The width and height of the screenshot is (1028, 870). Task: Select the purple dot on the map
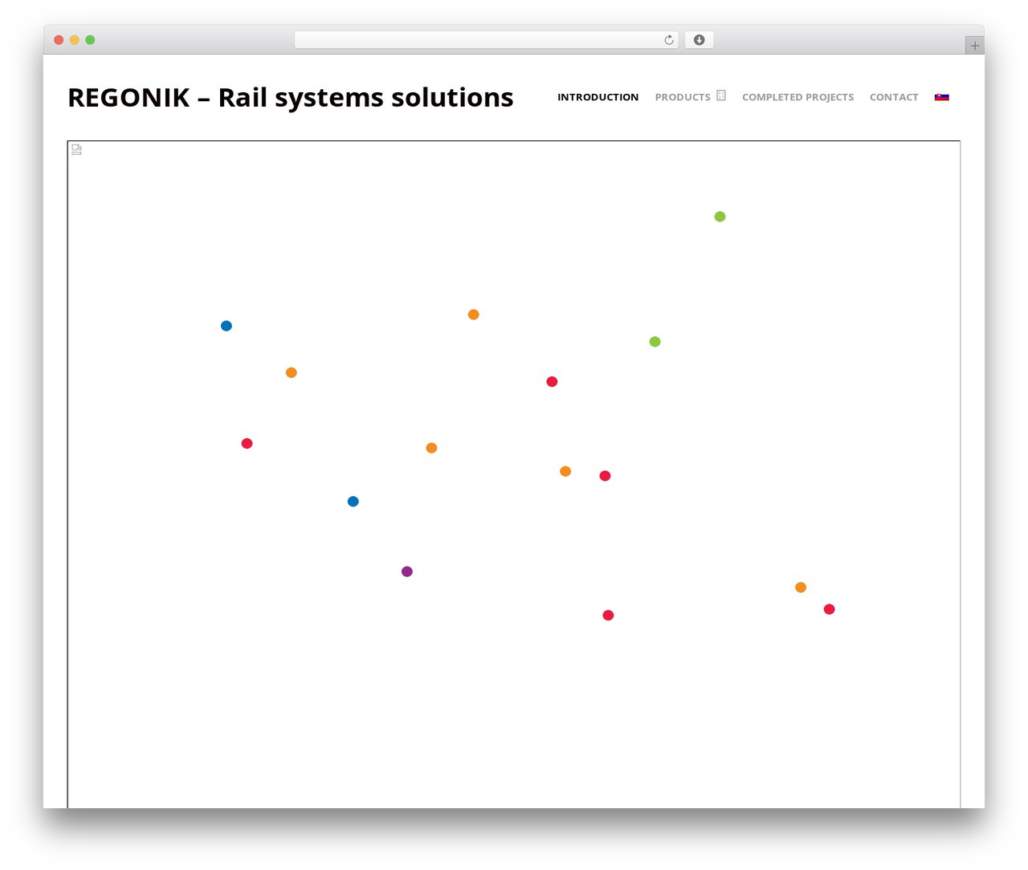click(407, 571)
